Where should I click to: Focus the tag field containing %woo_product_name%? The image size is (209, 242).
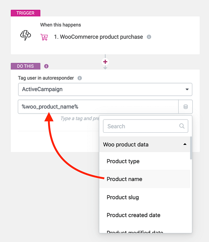(98, 107)
